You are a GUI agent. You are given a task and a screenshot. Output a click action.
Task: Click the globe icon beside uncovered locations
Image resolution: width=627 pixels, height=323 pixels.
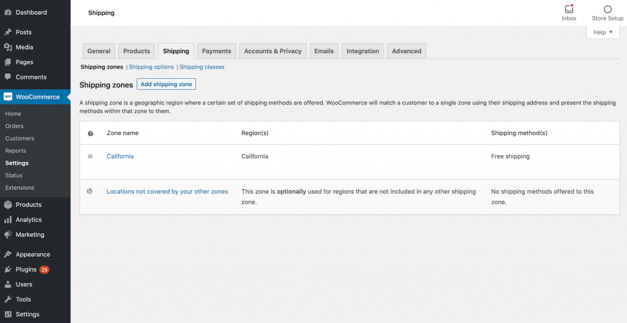(x=90, y=191)
